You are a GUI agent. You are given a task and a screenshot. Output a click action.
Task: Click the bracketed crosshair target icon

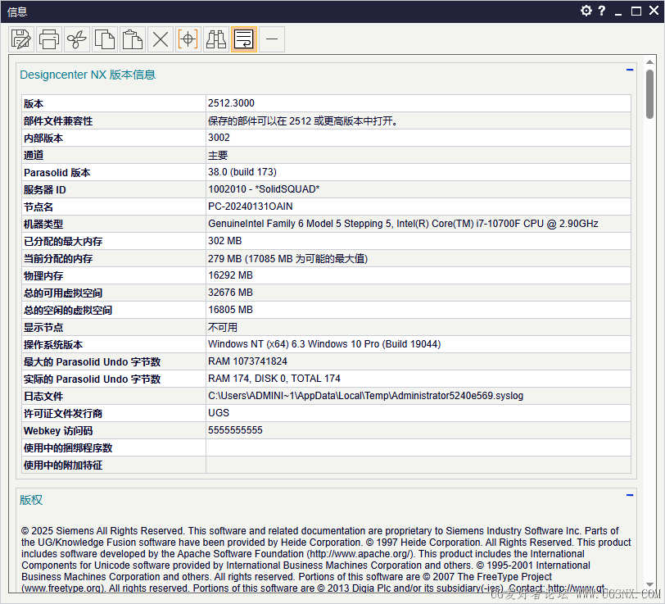188,39
